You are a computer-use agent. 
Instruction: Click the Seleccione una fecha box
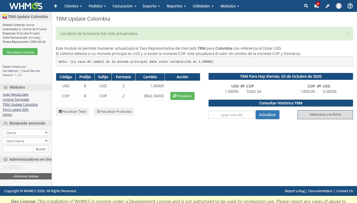325,115
